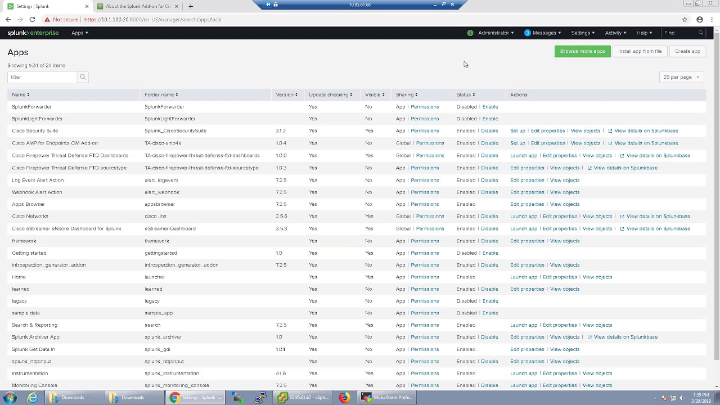
Task: Launch the Search & Reporting app
Action: tap(524, 325)
